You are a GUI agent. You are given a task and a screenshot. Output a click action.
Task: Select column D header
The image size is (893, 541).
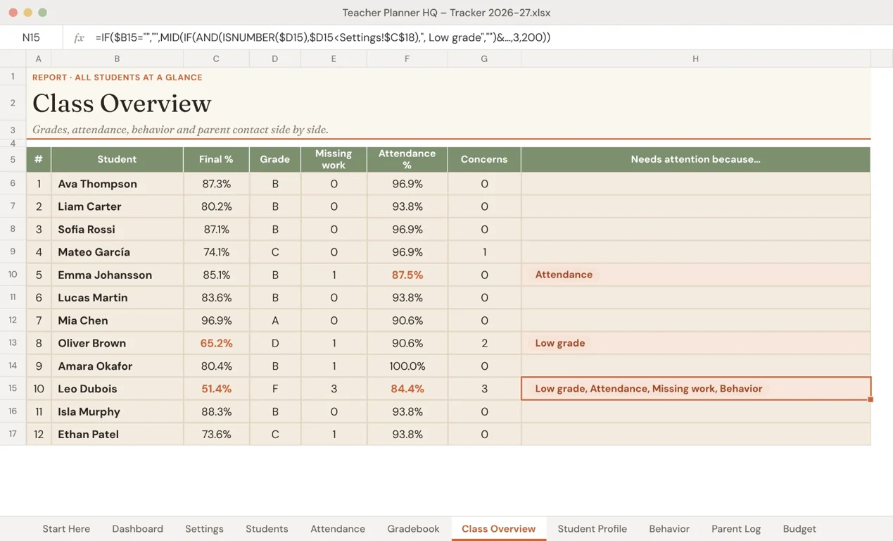(x=274, y=58)
